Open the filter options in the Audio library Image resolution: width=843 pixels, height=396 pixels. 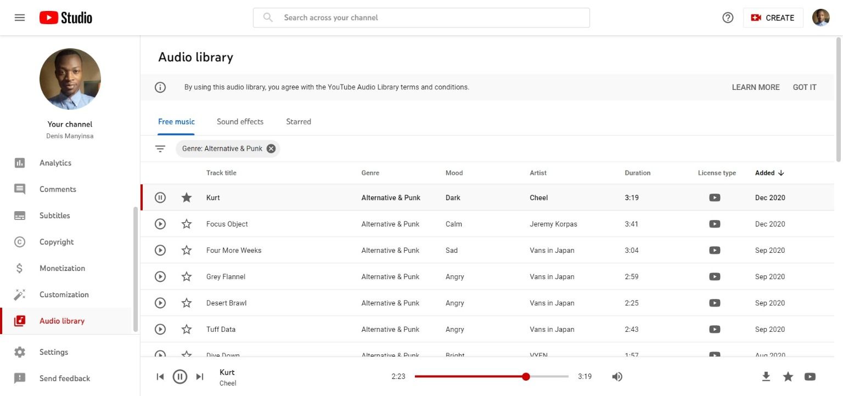[x=160, y=148]
